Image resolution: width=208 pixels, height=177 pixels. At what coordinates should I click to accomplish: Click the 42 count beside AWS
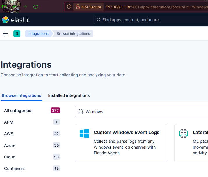(56, 133)
